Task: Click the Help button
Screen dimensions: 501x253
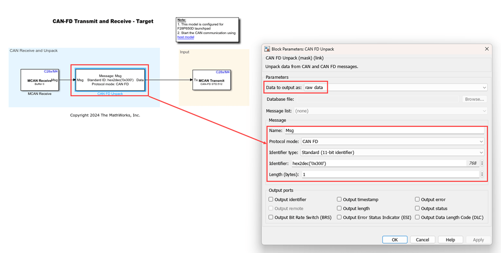Action: tap(450, 240)
